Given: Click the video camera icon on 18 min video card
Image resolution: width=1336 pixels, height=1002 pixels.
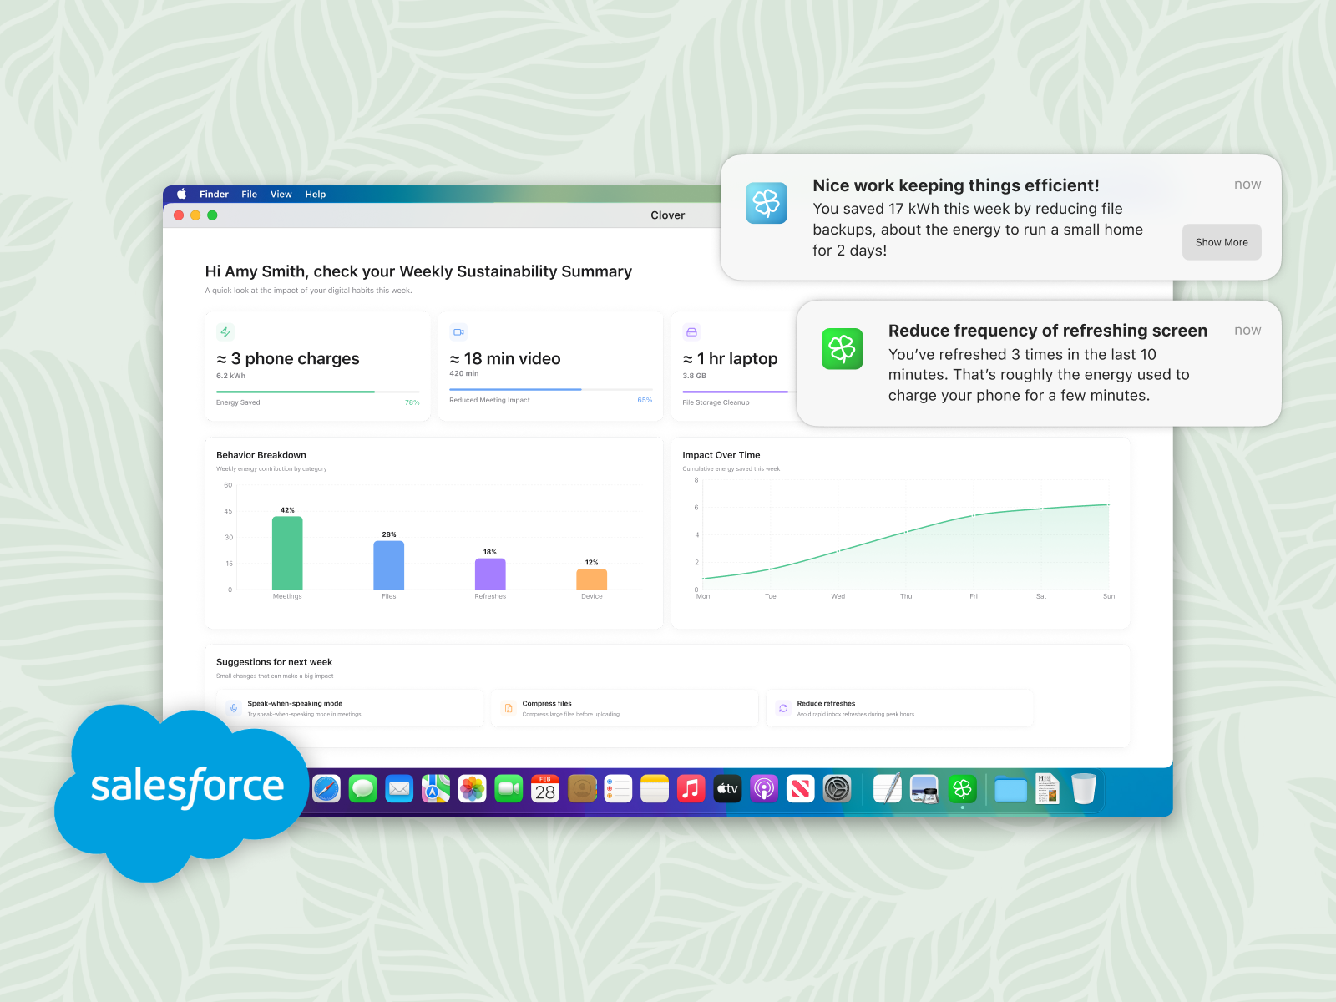Looking at the screenshot, I should click(x=458, y=332).
